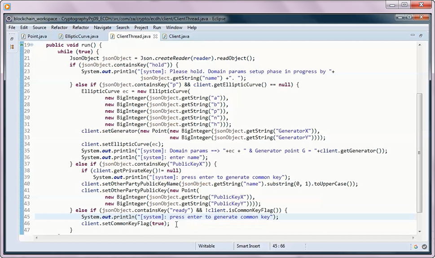Minimize the Eclipse window
Screen dimensions: 435x258
coord(400,17)
